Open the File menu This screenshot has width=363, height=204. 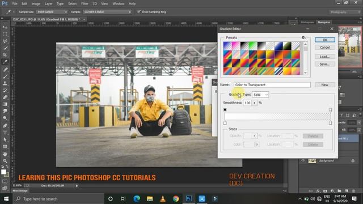click(15, 4)
